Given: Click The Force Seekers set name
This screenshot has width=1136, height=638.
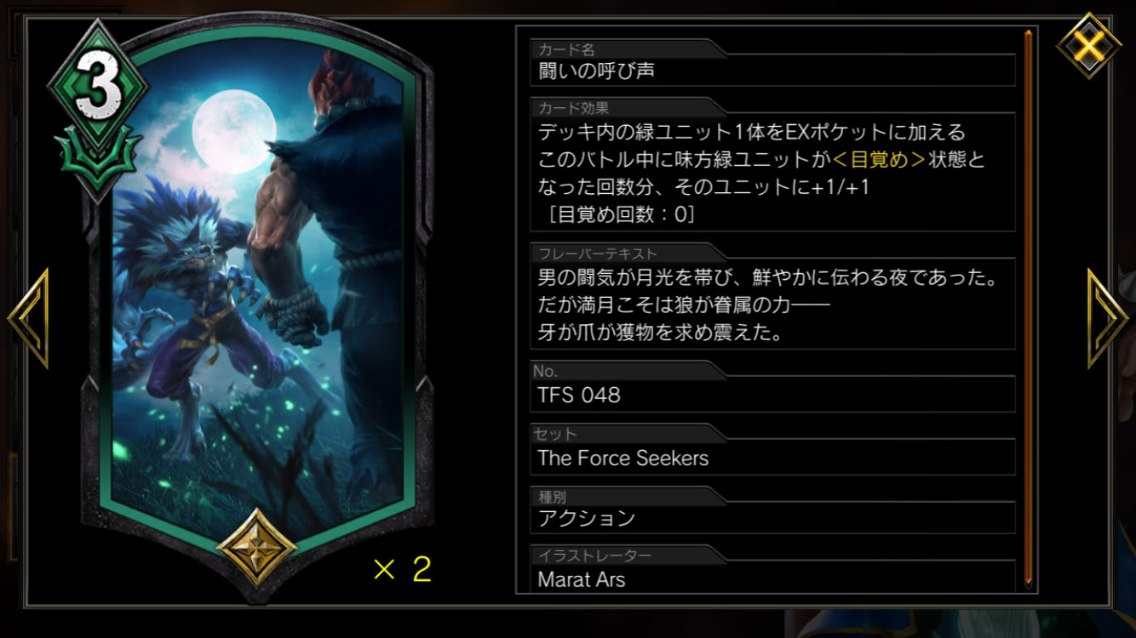Looking at the screenshot, I should 623,458.
